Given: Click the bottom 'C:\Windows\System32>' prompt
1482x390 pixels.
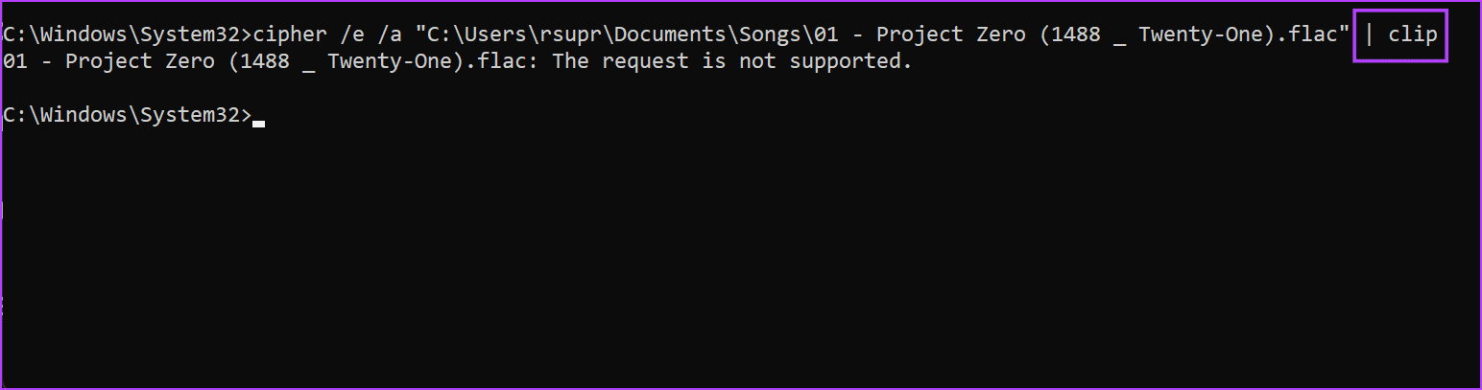Looking at the screenshot, I should (127, 115).
